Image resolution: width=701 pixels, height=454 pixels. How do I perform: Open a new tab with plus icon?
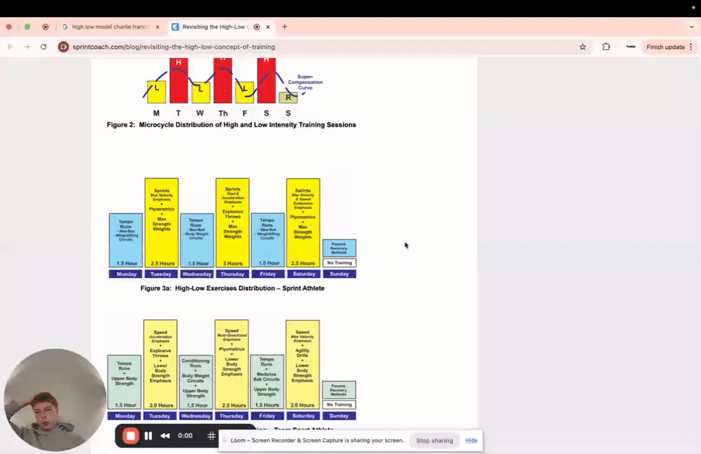[x=284, y=27]
